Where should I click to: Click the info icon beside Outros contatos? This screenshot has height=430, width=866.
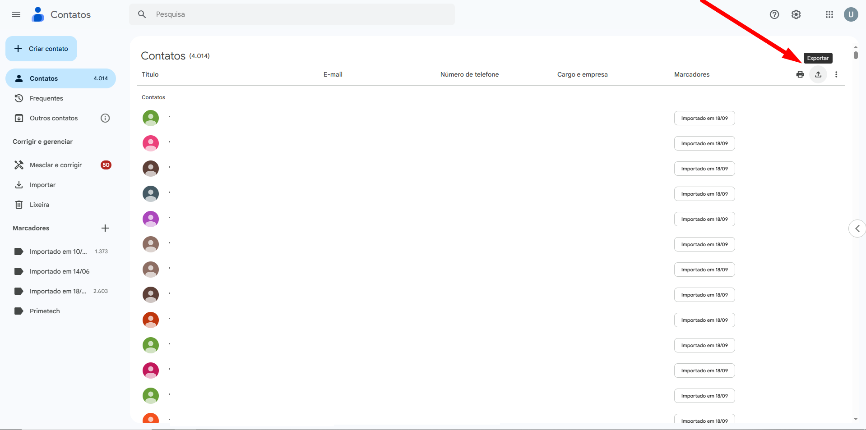click(105, 118)
